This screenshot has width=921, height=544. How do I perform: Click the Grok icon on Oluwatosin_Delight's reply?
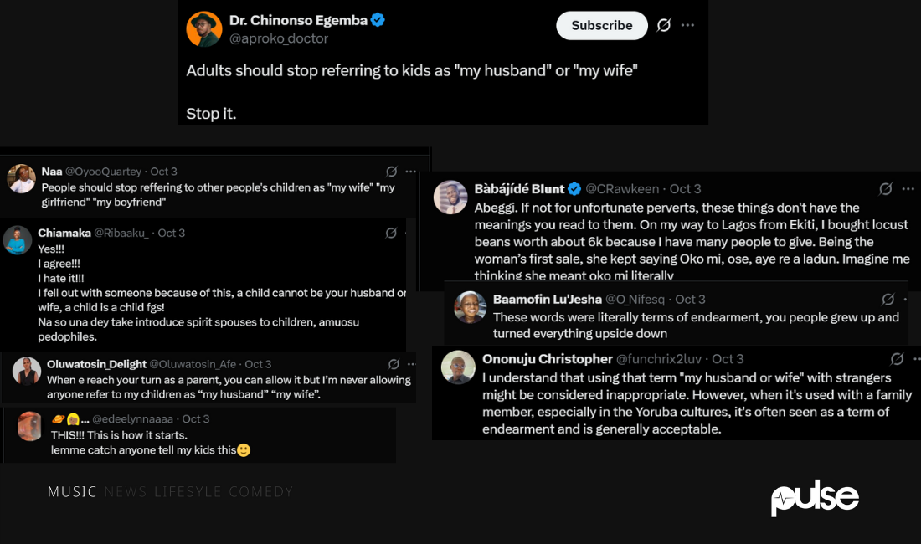[394, 364]
